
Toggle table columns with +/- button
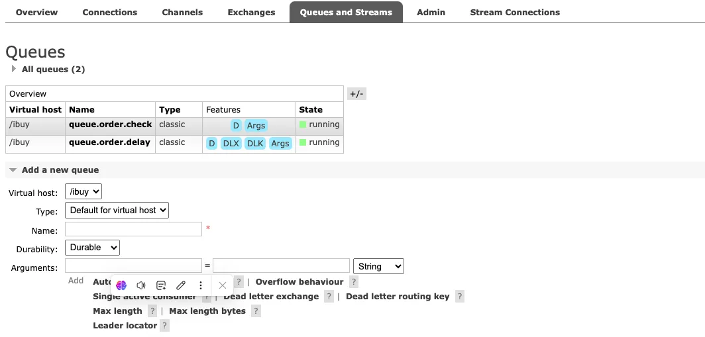coord(356,94)
